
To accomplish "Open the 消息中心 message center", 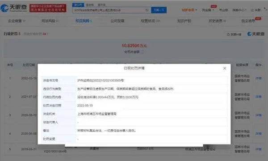I will 239,10.
